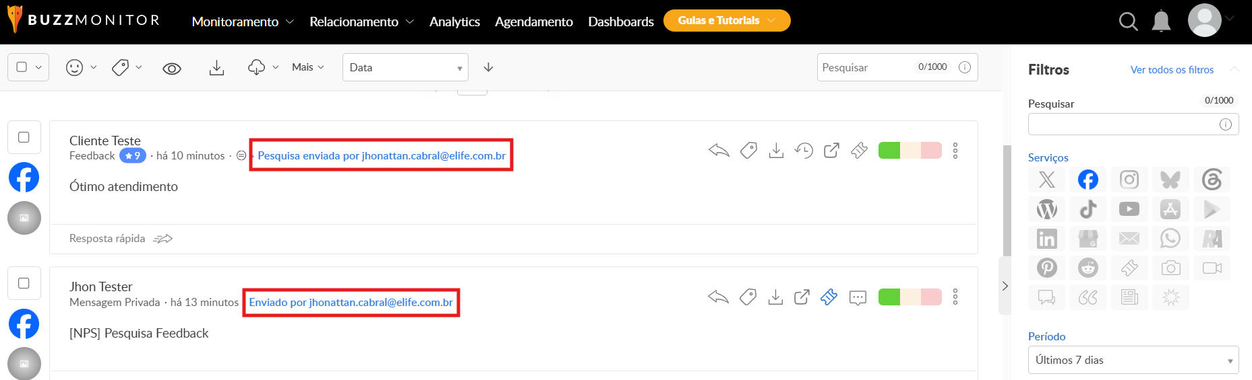Open three-dot menu on Cliente Teste post
Image resolution: width=1252 pixels, height=380 pixels.
(955, 151)
